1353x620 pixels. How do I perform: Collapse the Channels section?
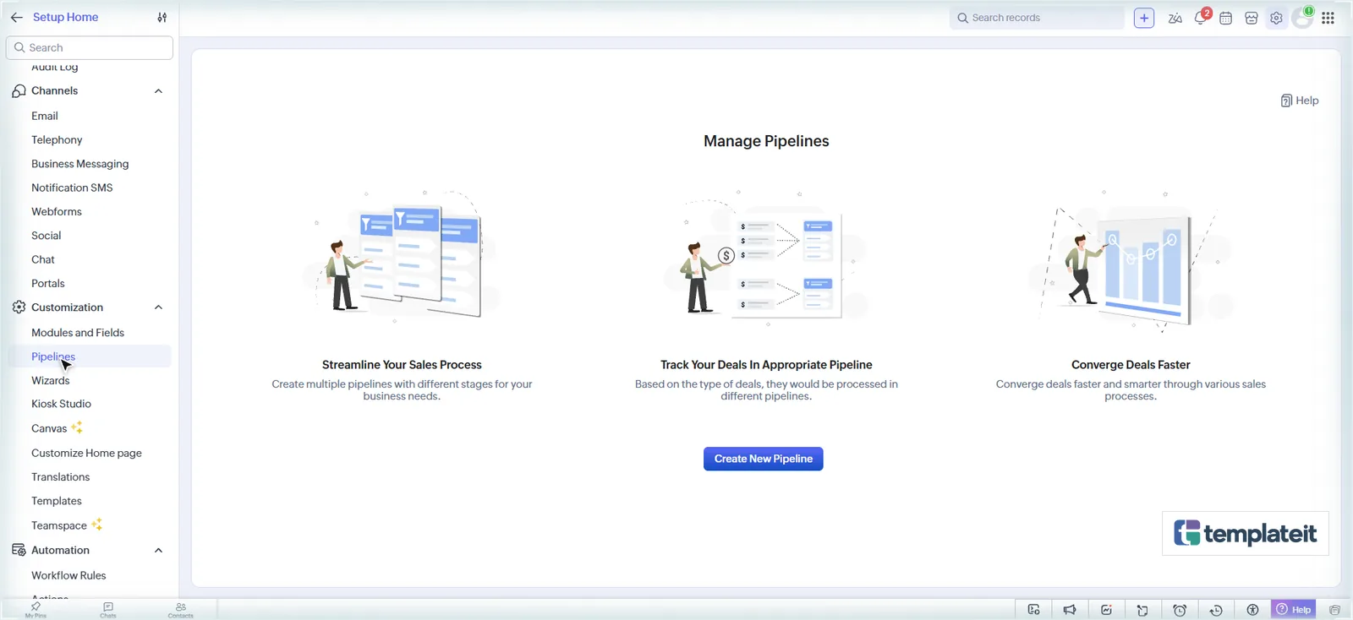click(x=158, y=91)
